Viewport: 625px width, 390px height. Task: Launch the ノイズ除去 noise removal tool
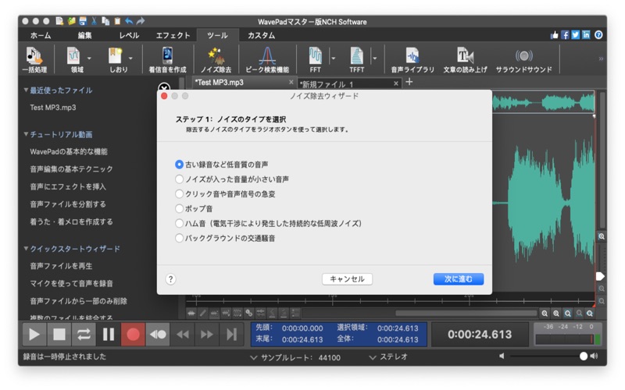tap(216, 59)
